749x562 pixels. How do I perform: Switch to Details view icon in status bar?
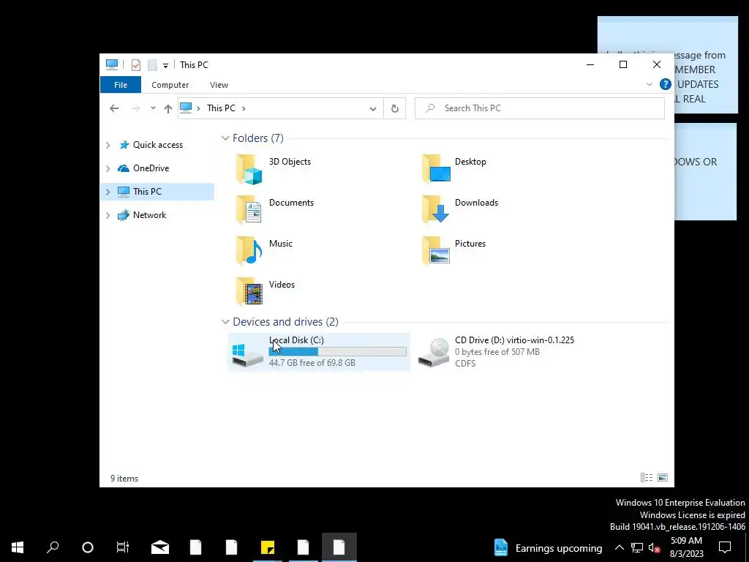647,477
